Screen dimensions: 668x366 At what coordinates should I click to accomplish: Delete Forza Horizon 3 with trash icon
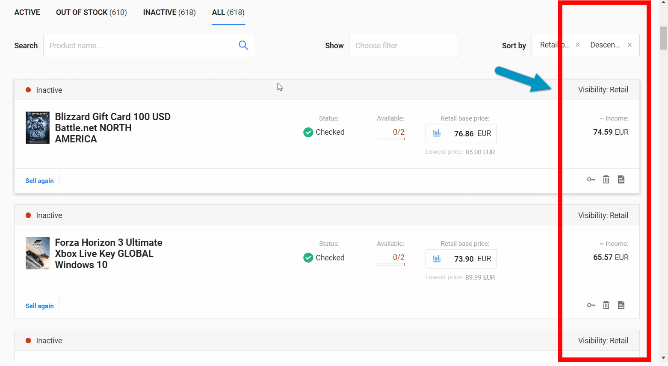tap(606, 305)
